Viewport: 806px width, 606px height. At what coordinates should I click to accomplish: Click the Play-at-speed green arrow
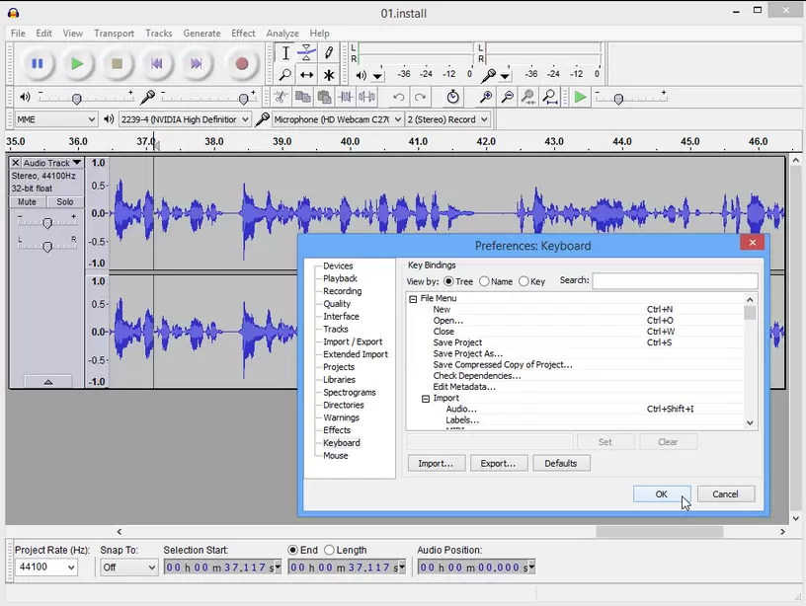[x=580, y=97]
